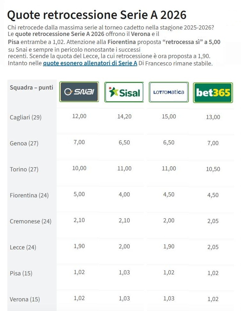Click Torino's bet365 odds 10,50

213,169
